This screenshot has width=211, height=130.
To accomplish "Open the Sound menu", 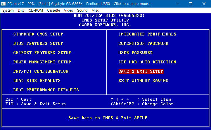I will click(x=82, y=10).
